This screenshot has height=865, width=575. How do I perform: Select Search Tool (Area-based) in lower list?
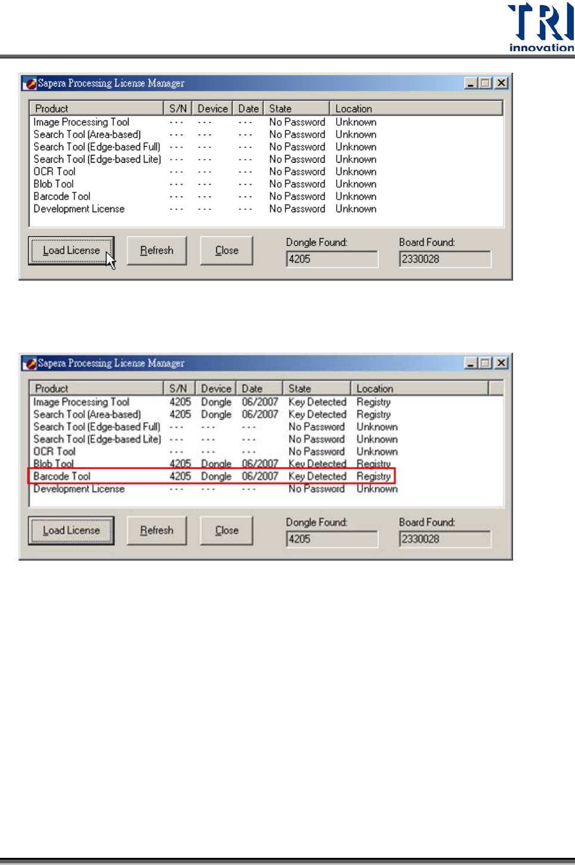[266, 415]
